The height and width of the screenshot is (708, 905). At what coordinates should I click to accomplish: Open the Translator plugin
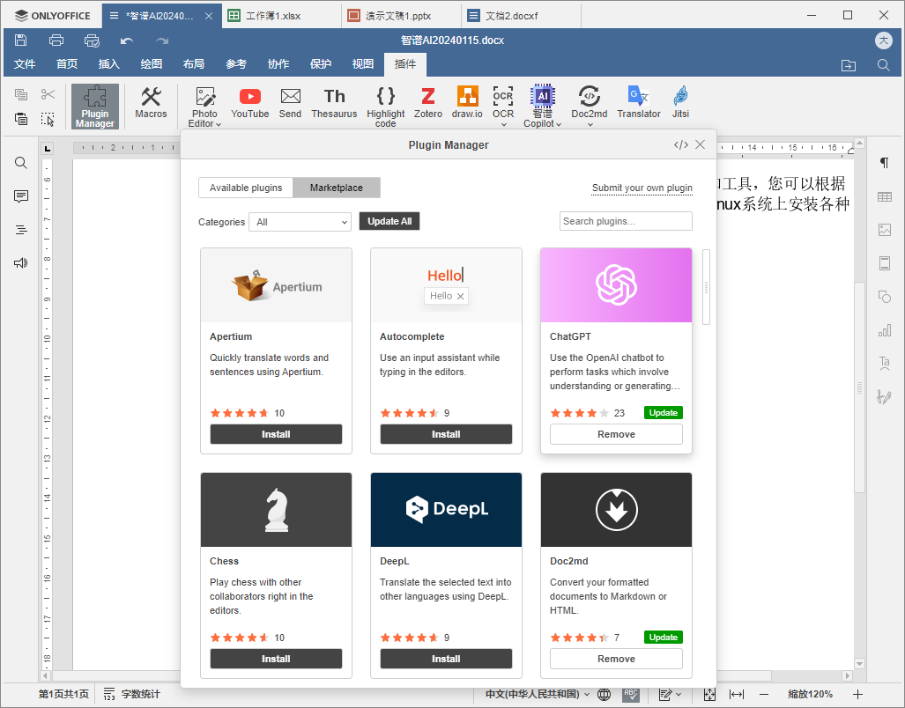(638, 103)
